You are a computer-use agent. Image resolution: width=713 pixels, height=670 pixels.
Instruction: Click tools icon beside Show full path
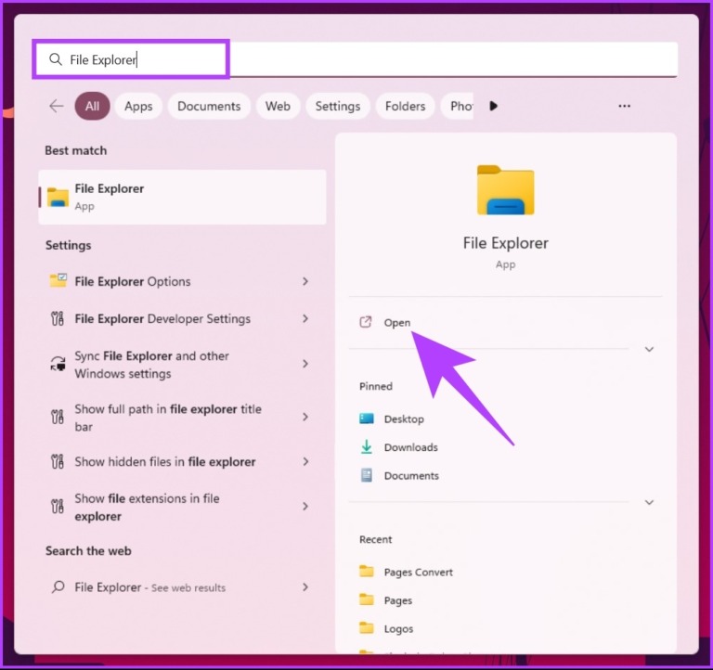(x=58, y=417)
